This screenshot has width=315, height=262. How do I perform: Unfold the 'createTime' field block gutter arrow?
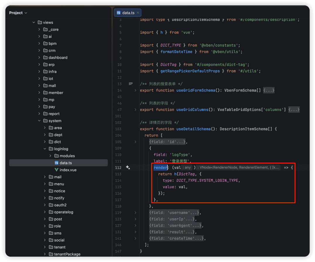pos(136,238)
